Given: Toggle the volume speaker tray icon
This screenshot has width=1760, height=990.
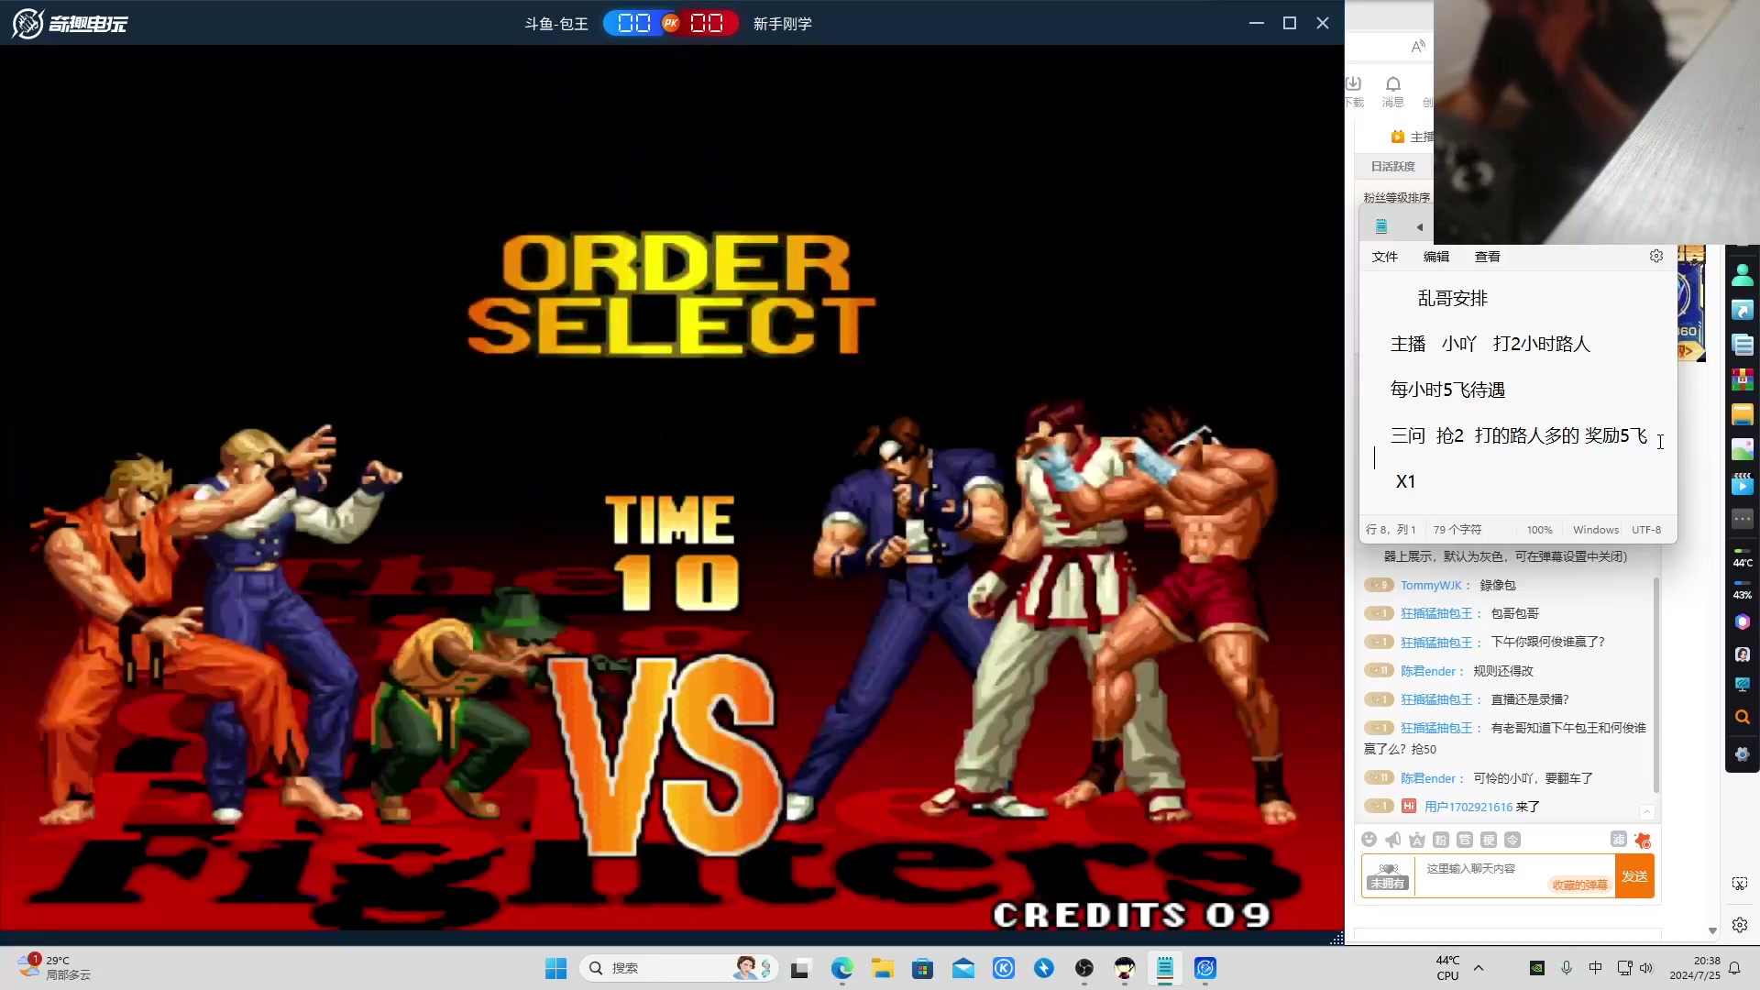Looking at the screenshot, I should point(1646,968).
